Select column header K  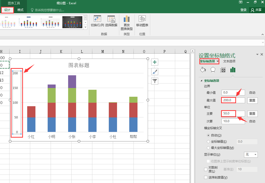(x=61, y=52)
